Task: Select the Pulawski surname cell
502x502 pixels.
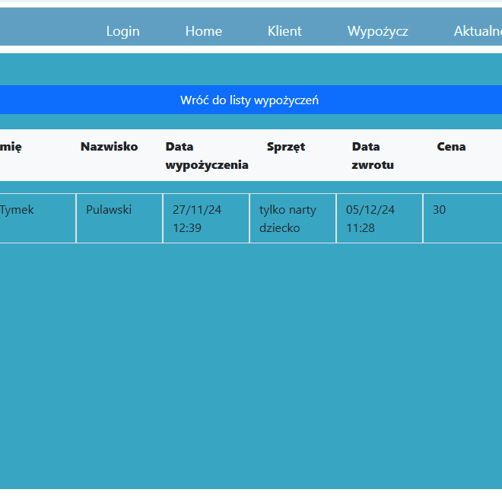Action: [x=109, y=210]
